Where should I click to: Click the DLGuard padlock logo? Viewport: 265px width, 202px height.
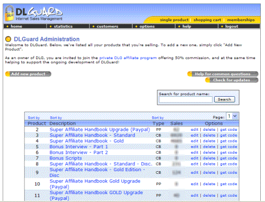tap(10, 14)
